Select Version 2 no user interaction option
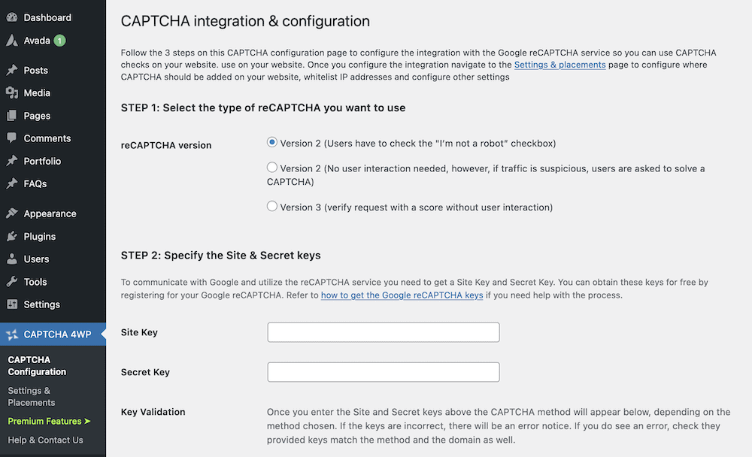The height and width of the screenshot is (457, 752). coord(272,168)
